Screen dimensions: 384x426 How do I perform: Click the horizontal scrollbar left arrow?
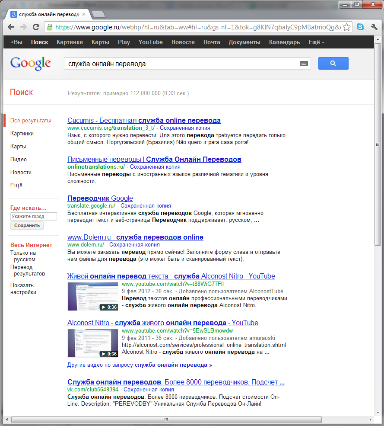[7, 420]
